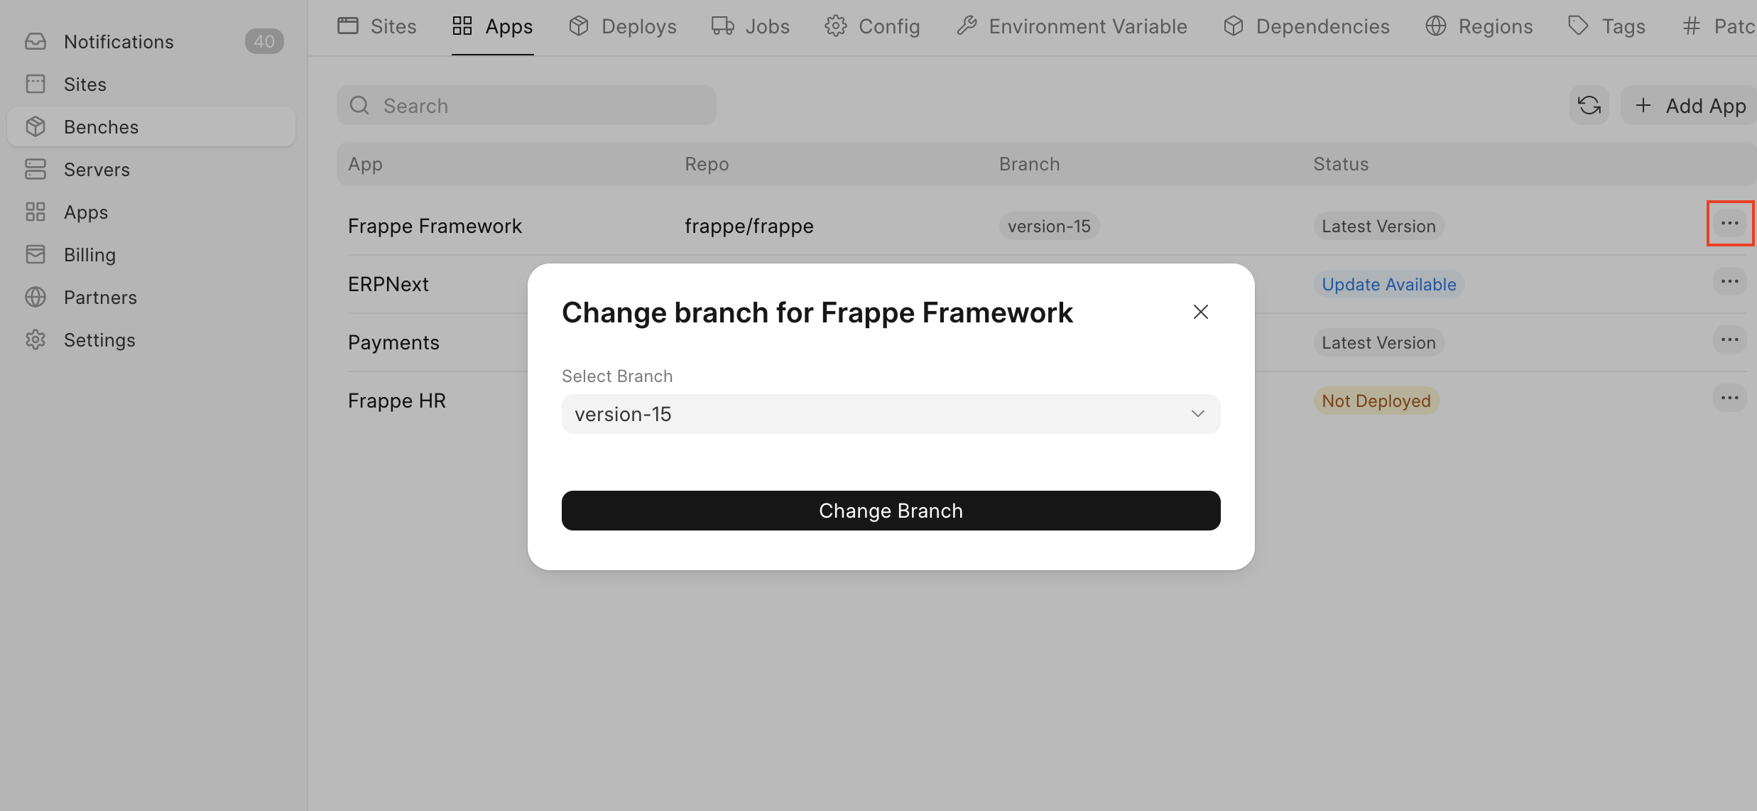Switch to the Deploys tab
This screenshot has height=811, width=1757.
pos(623,27)
